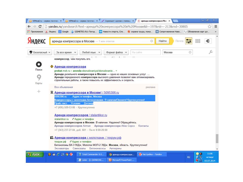
Task: Show hidden bookmarks with the » chevron
Action: 216,32
